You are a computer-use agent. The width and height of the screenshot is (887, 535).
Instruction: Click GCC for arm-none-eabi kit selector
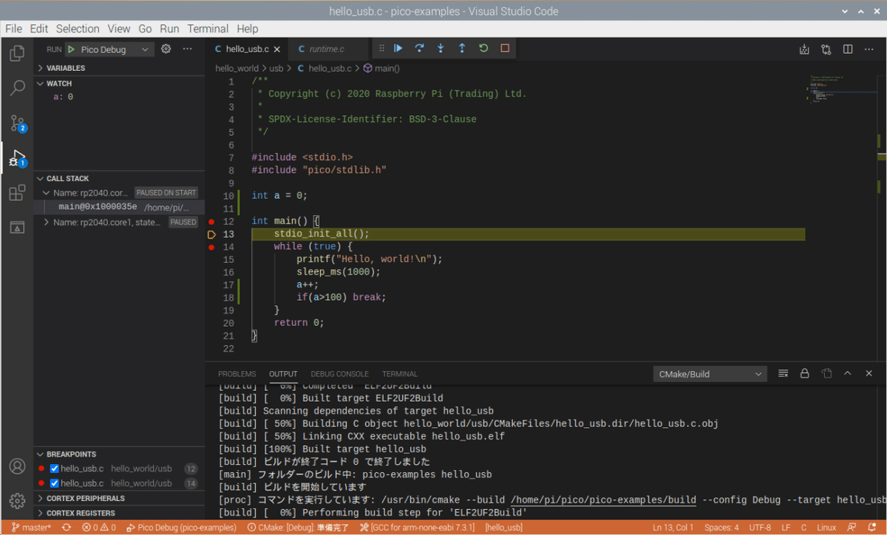(x=418, y=528)
